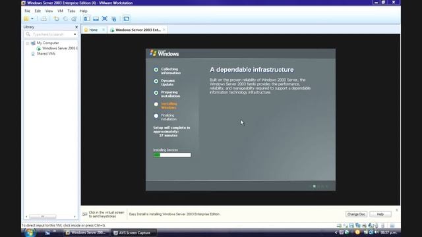The image size is (422, 237).
Task: Click the revert to snapshot toolbar icon
Action: click(65, 18)
